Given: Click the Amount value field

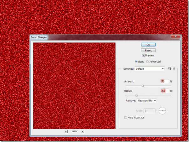Looking at the screenshot, I should point(164,81).
